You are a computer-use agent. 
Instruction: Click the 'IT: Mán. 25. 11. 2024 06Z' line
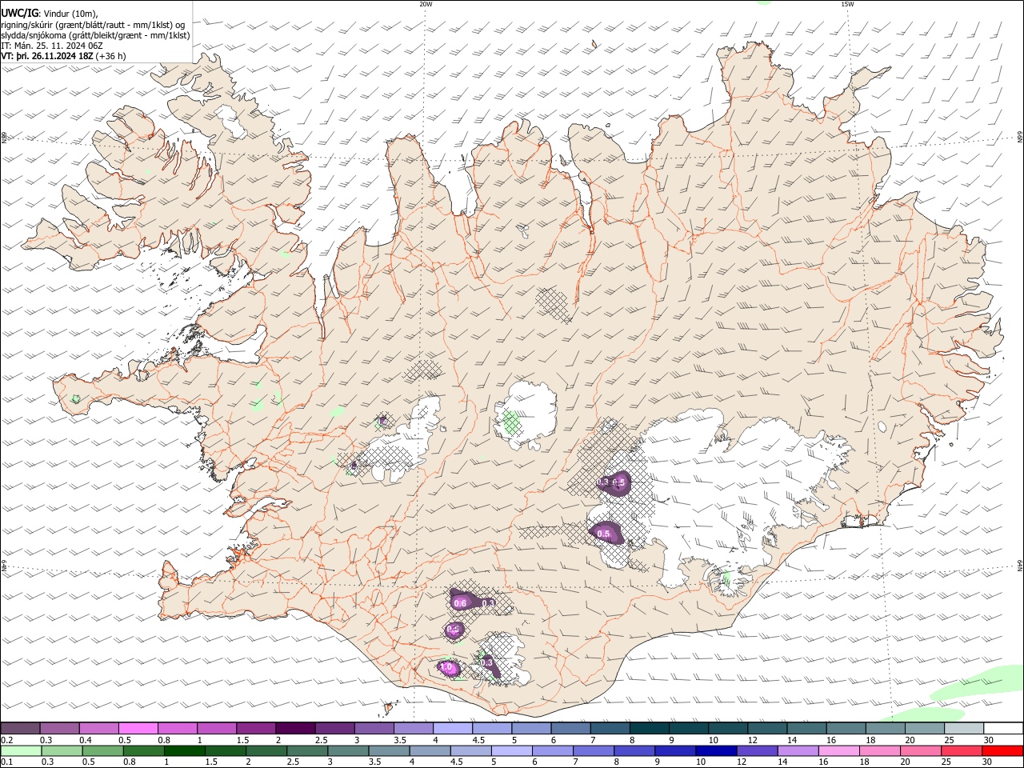point(51,46)
